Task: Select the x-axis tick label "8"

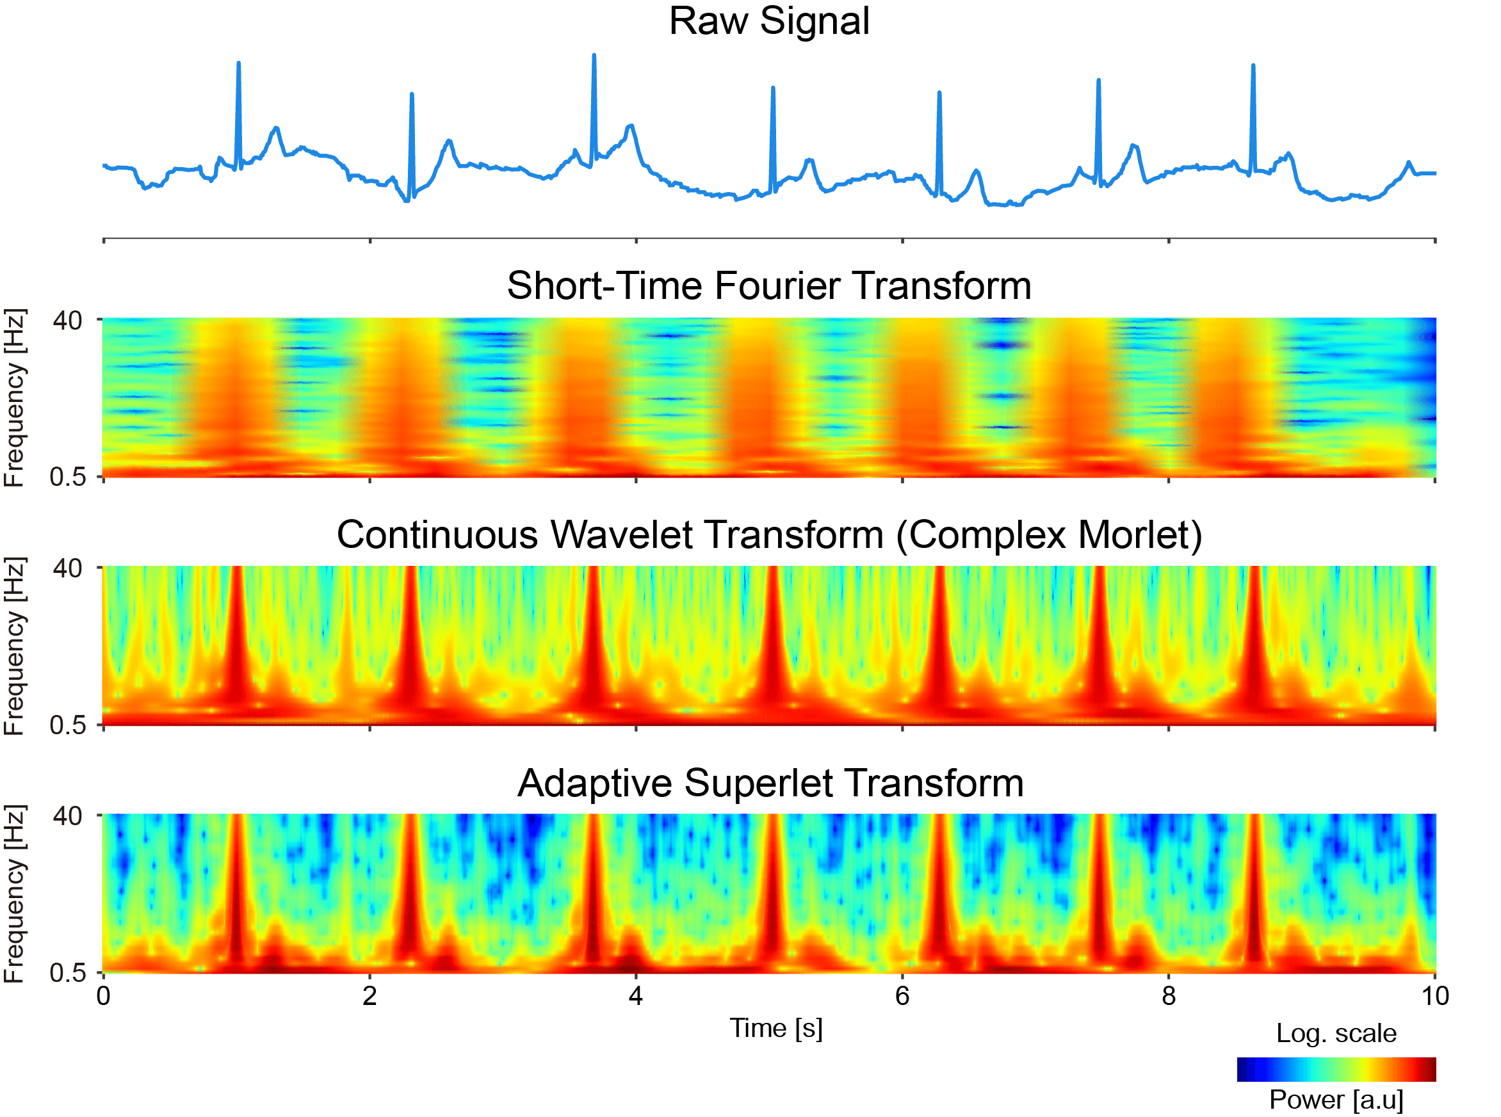Action: pyautogui.click(x=1169, y=996)
